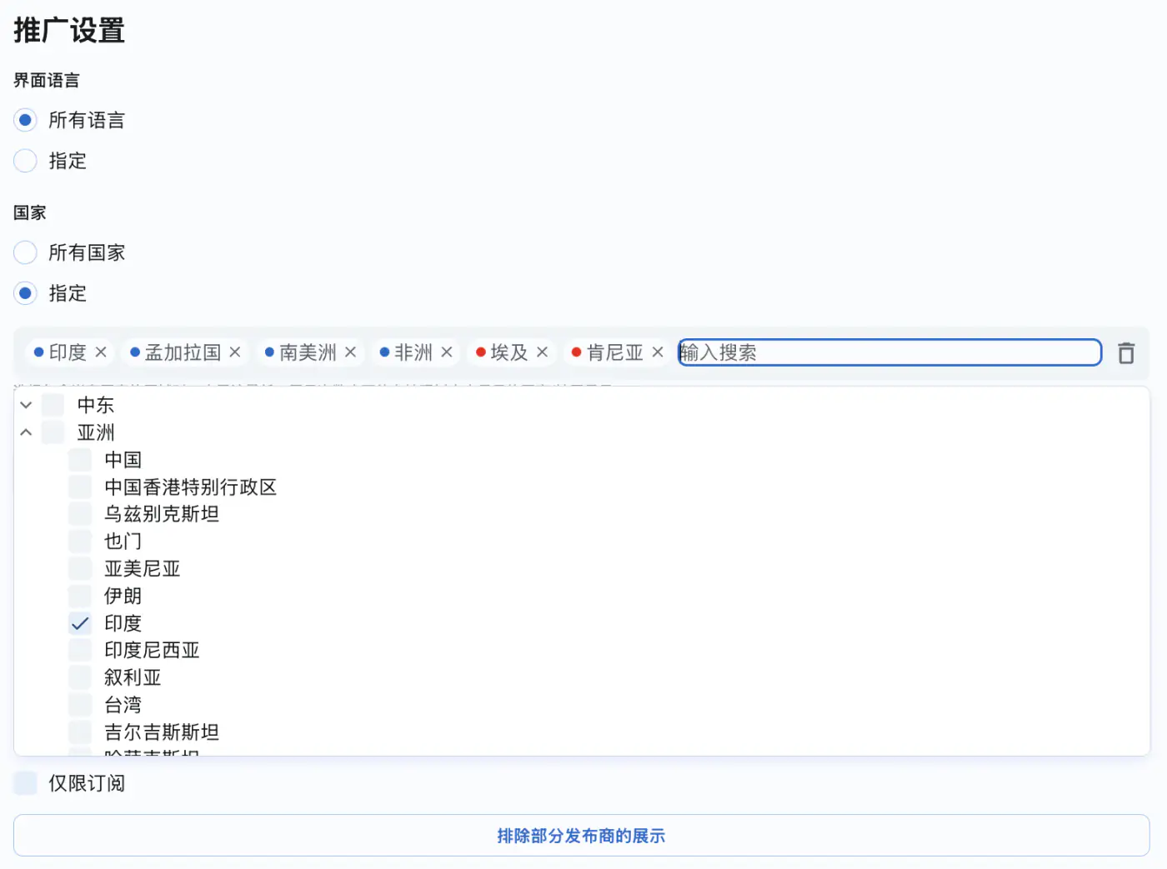The width and height of the screenshot is (1167, 869).
Task: Check the 台湾 checkbox
Action: (80, 705)
